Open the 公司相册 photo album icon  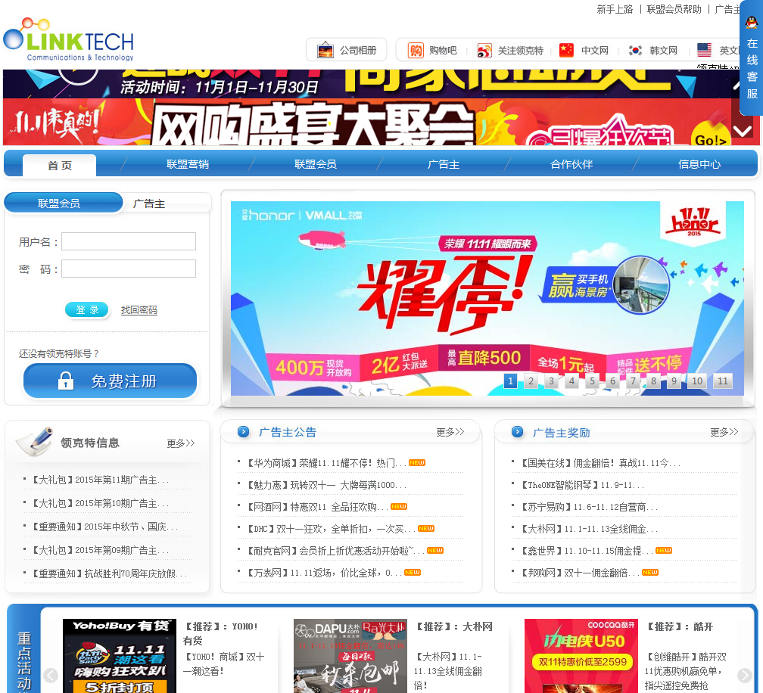[325, 50]
